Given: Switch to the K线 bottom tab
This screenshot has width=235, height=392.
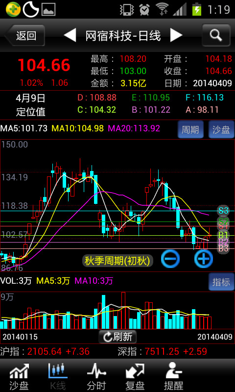Looking at the screenshot, I should pos(58,376).
